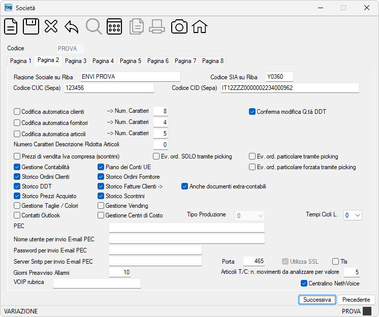Open the Tipo Produzione dropdown
This screenshot has height=317, width=379.
(250, 215)
